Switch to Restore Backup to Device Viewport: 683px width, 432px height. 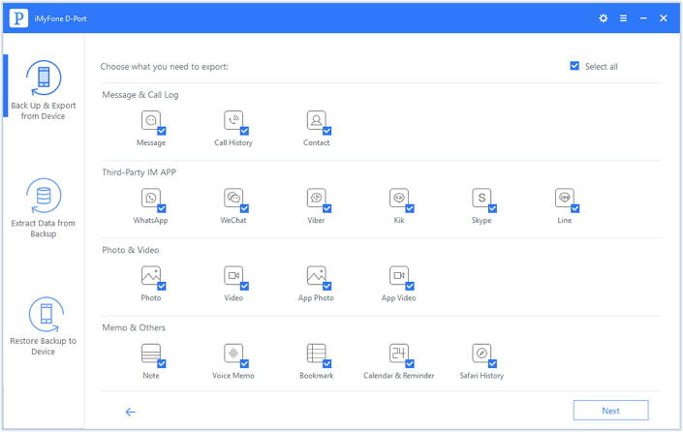click(x=44, y=325)
